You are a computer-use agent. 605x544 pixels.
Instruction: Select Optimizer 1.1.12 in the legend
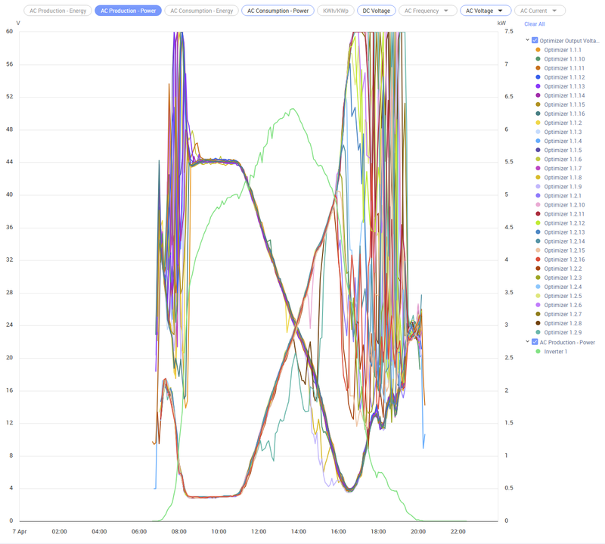[x=564, y=77]
